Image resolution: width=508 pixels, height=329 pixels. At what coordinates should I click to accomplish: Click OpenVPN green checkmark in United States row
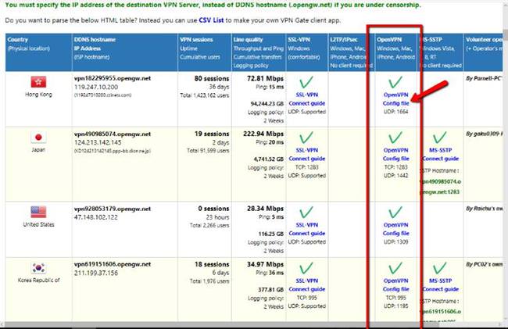[x=395, y=213]
